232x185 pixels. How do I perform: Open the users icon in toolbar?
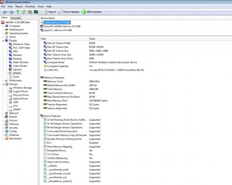click(x=30, y=12)
